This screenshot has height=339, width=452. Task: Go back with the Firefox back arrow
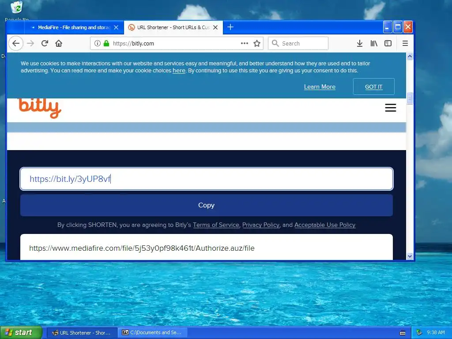pyautogui.click(x=16, y=43)
